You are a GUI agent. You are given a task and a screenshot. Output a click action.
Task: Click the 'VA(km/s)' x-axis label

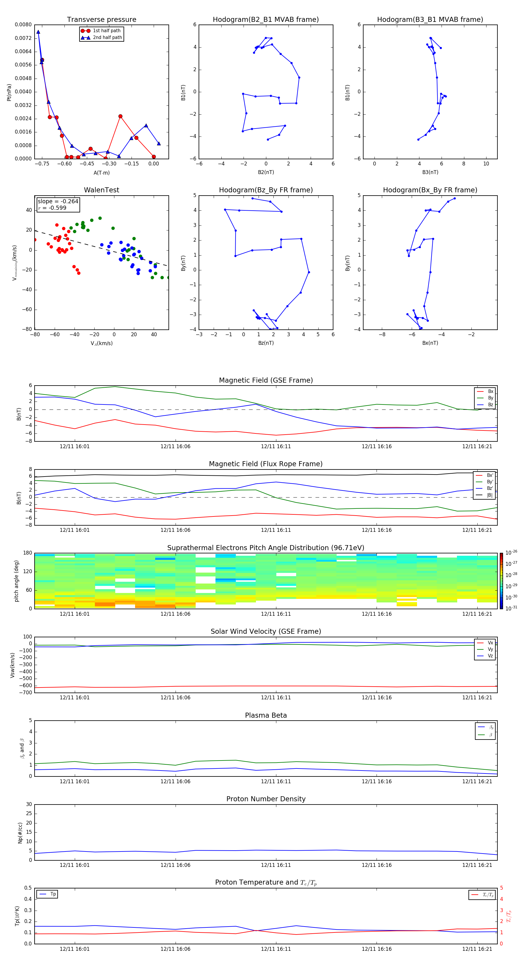(x=101, y=343)
